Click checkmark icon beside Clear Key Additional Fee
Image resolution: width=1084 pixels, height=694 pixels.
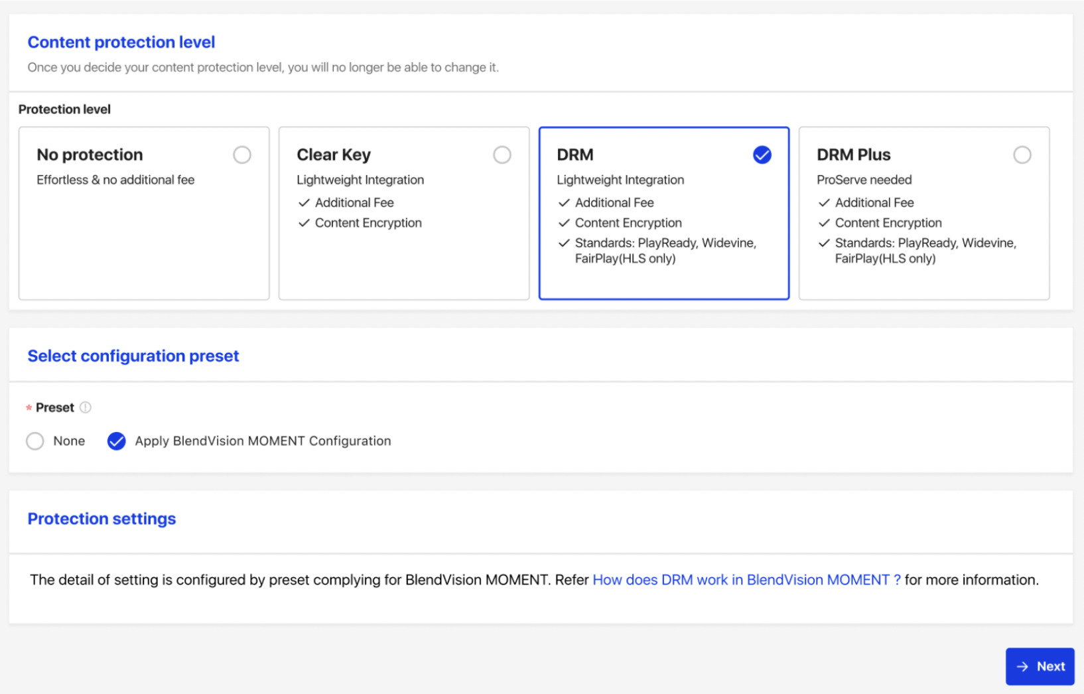(x=304, y=203)
